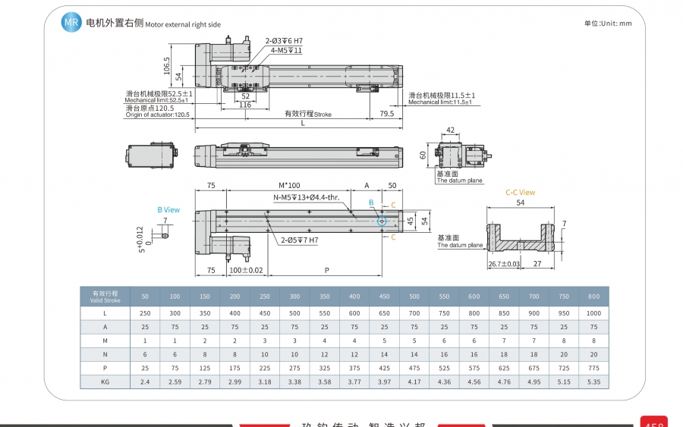
Task: Select the 79.5 dimension value
Action: point(386,114)
